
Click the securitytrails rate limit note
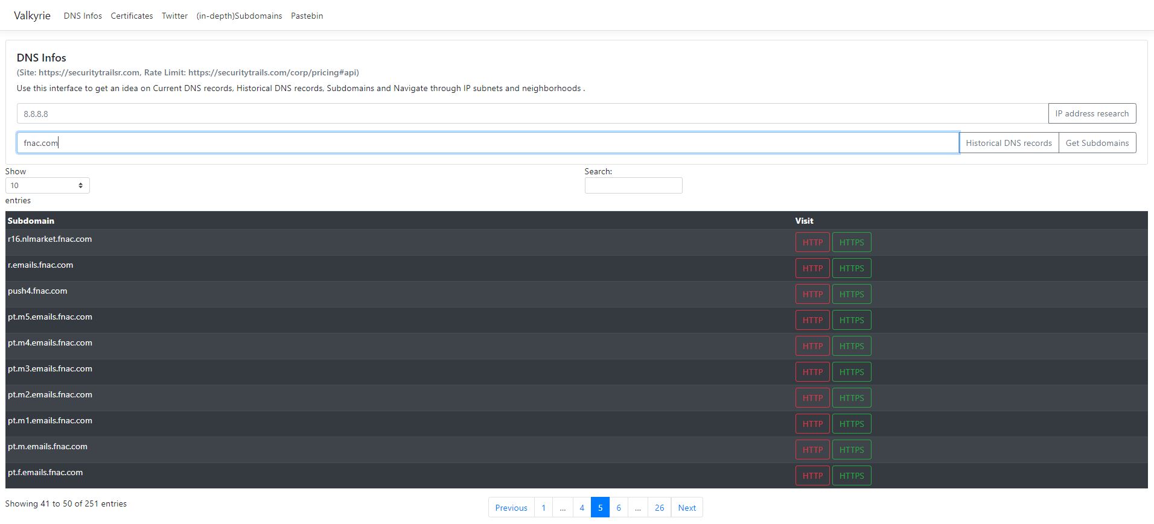click(188, 72)
